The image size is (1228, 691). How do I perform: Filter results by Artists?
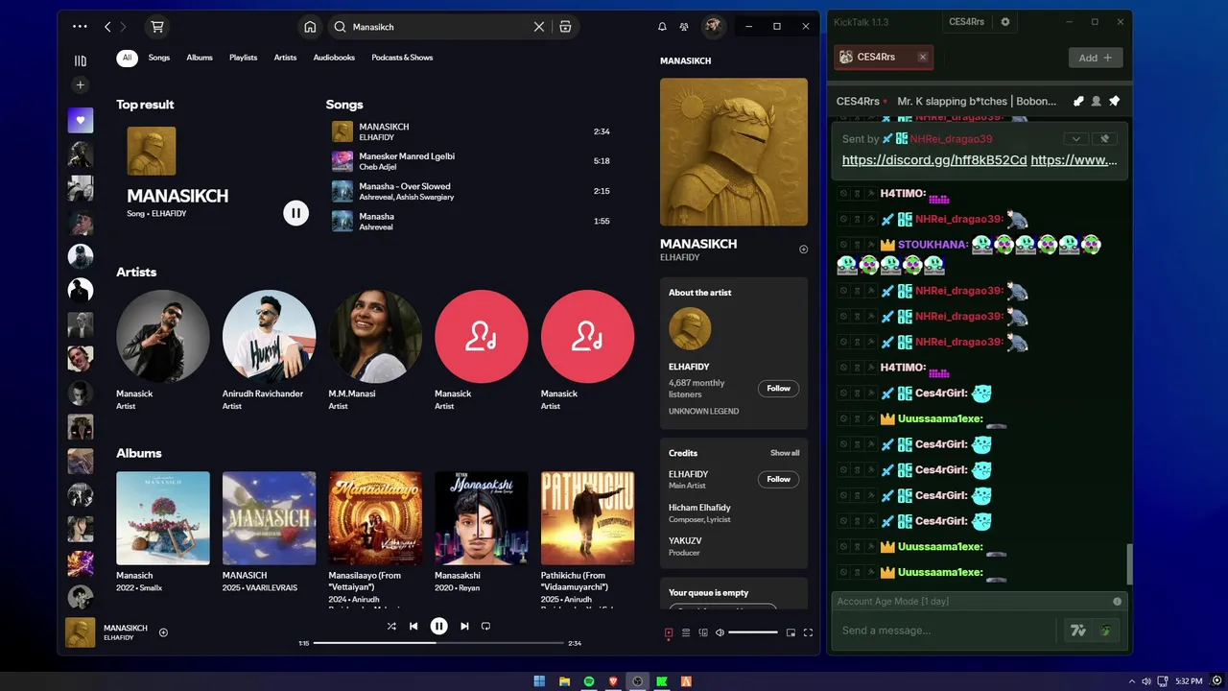coord(285,58)
